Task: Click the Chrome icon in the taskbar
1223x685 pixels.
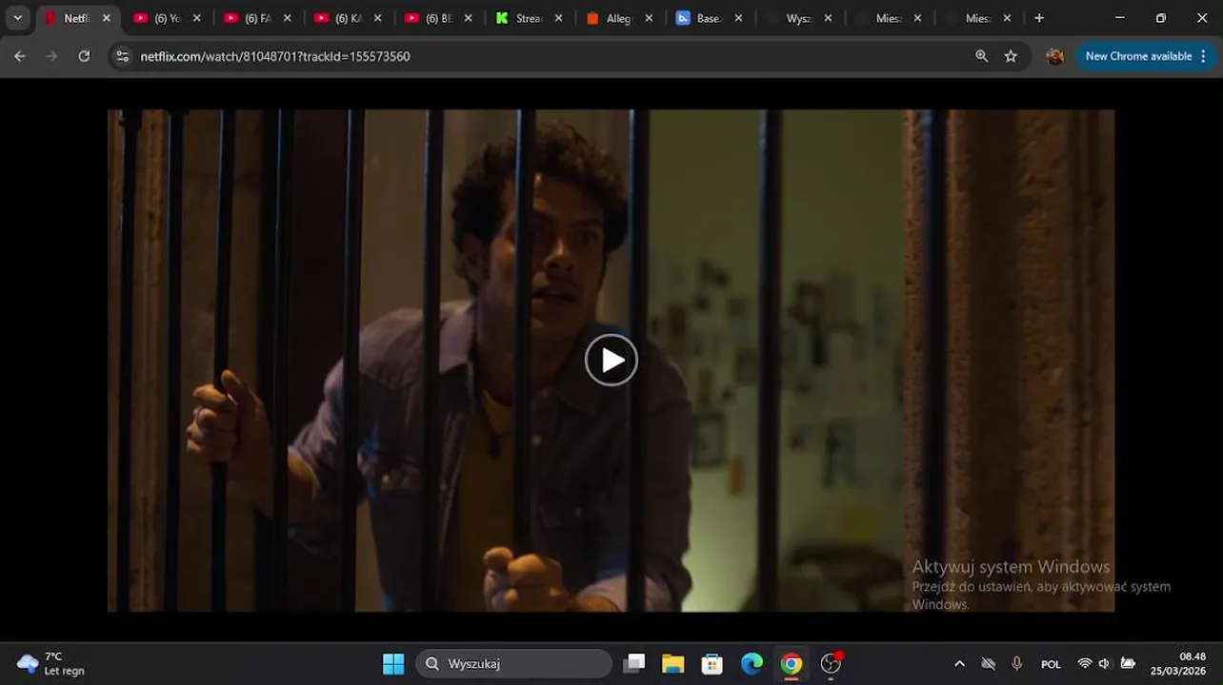Action: 792,664
